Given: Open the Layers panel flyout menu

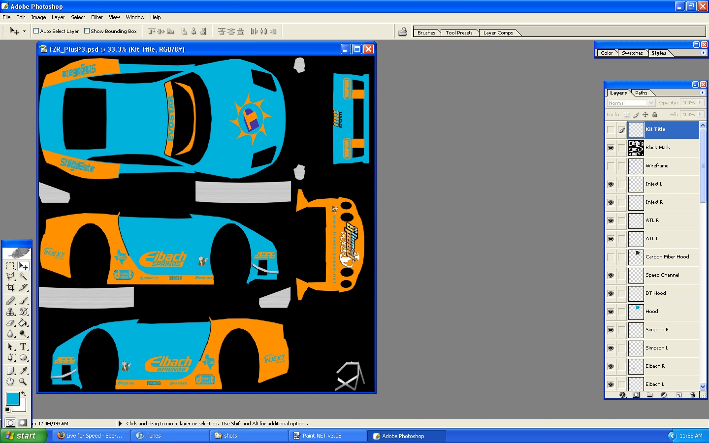Looking at the screenshot, I should click(x=703, y=93).
